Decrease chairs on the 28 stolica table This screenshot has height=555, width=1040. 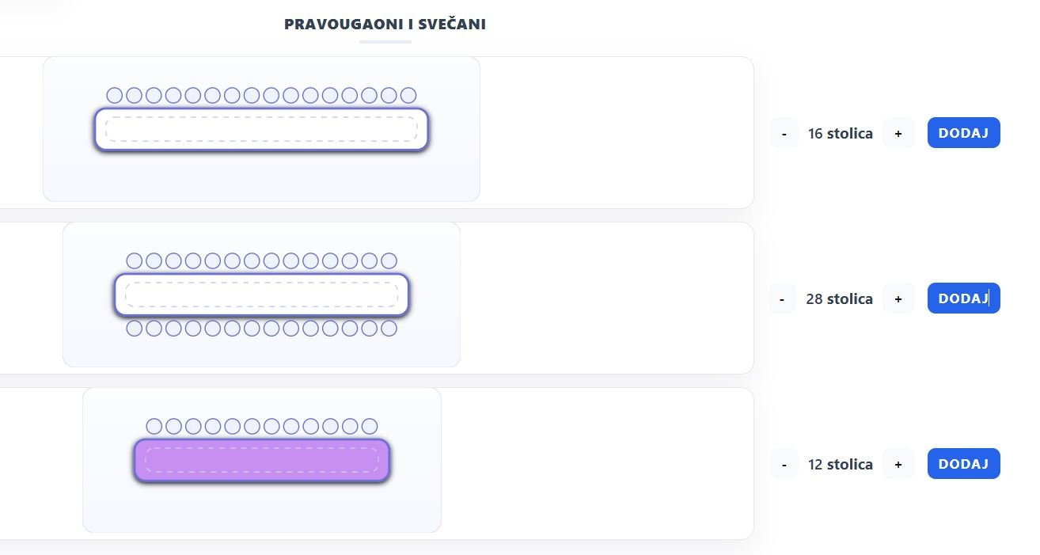coord(782,298)
